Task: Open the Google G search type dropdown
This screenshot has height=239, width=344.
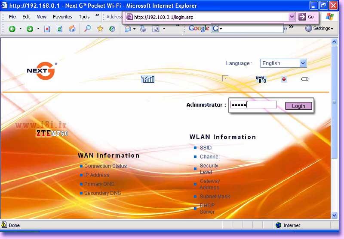Action: (x=221, y=28)
